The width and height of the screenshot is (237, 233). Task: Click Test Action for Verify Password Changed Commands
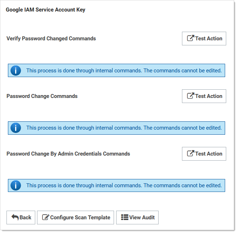[204, 39]
